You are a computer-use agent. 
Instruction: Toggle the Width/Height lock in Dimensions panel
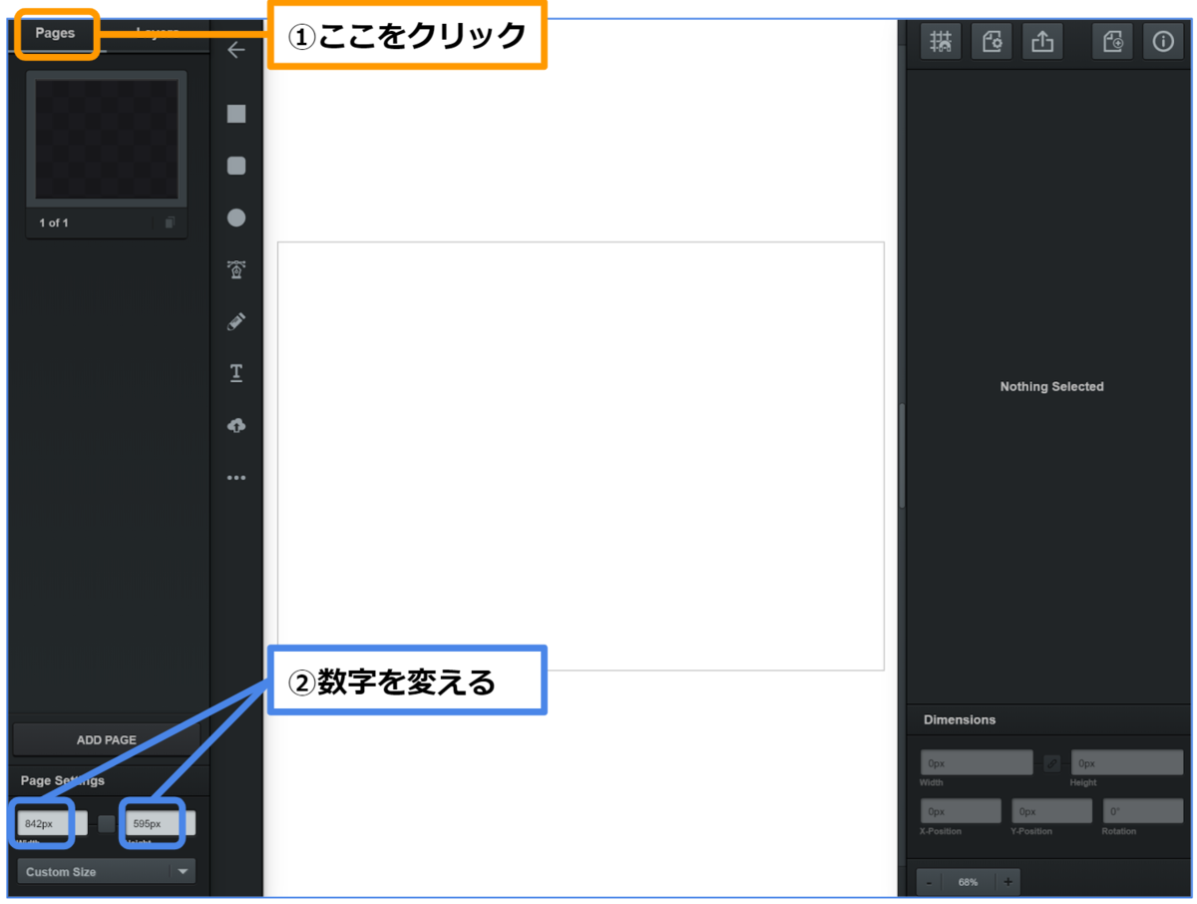[1052, 761]
